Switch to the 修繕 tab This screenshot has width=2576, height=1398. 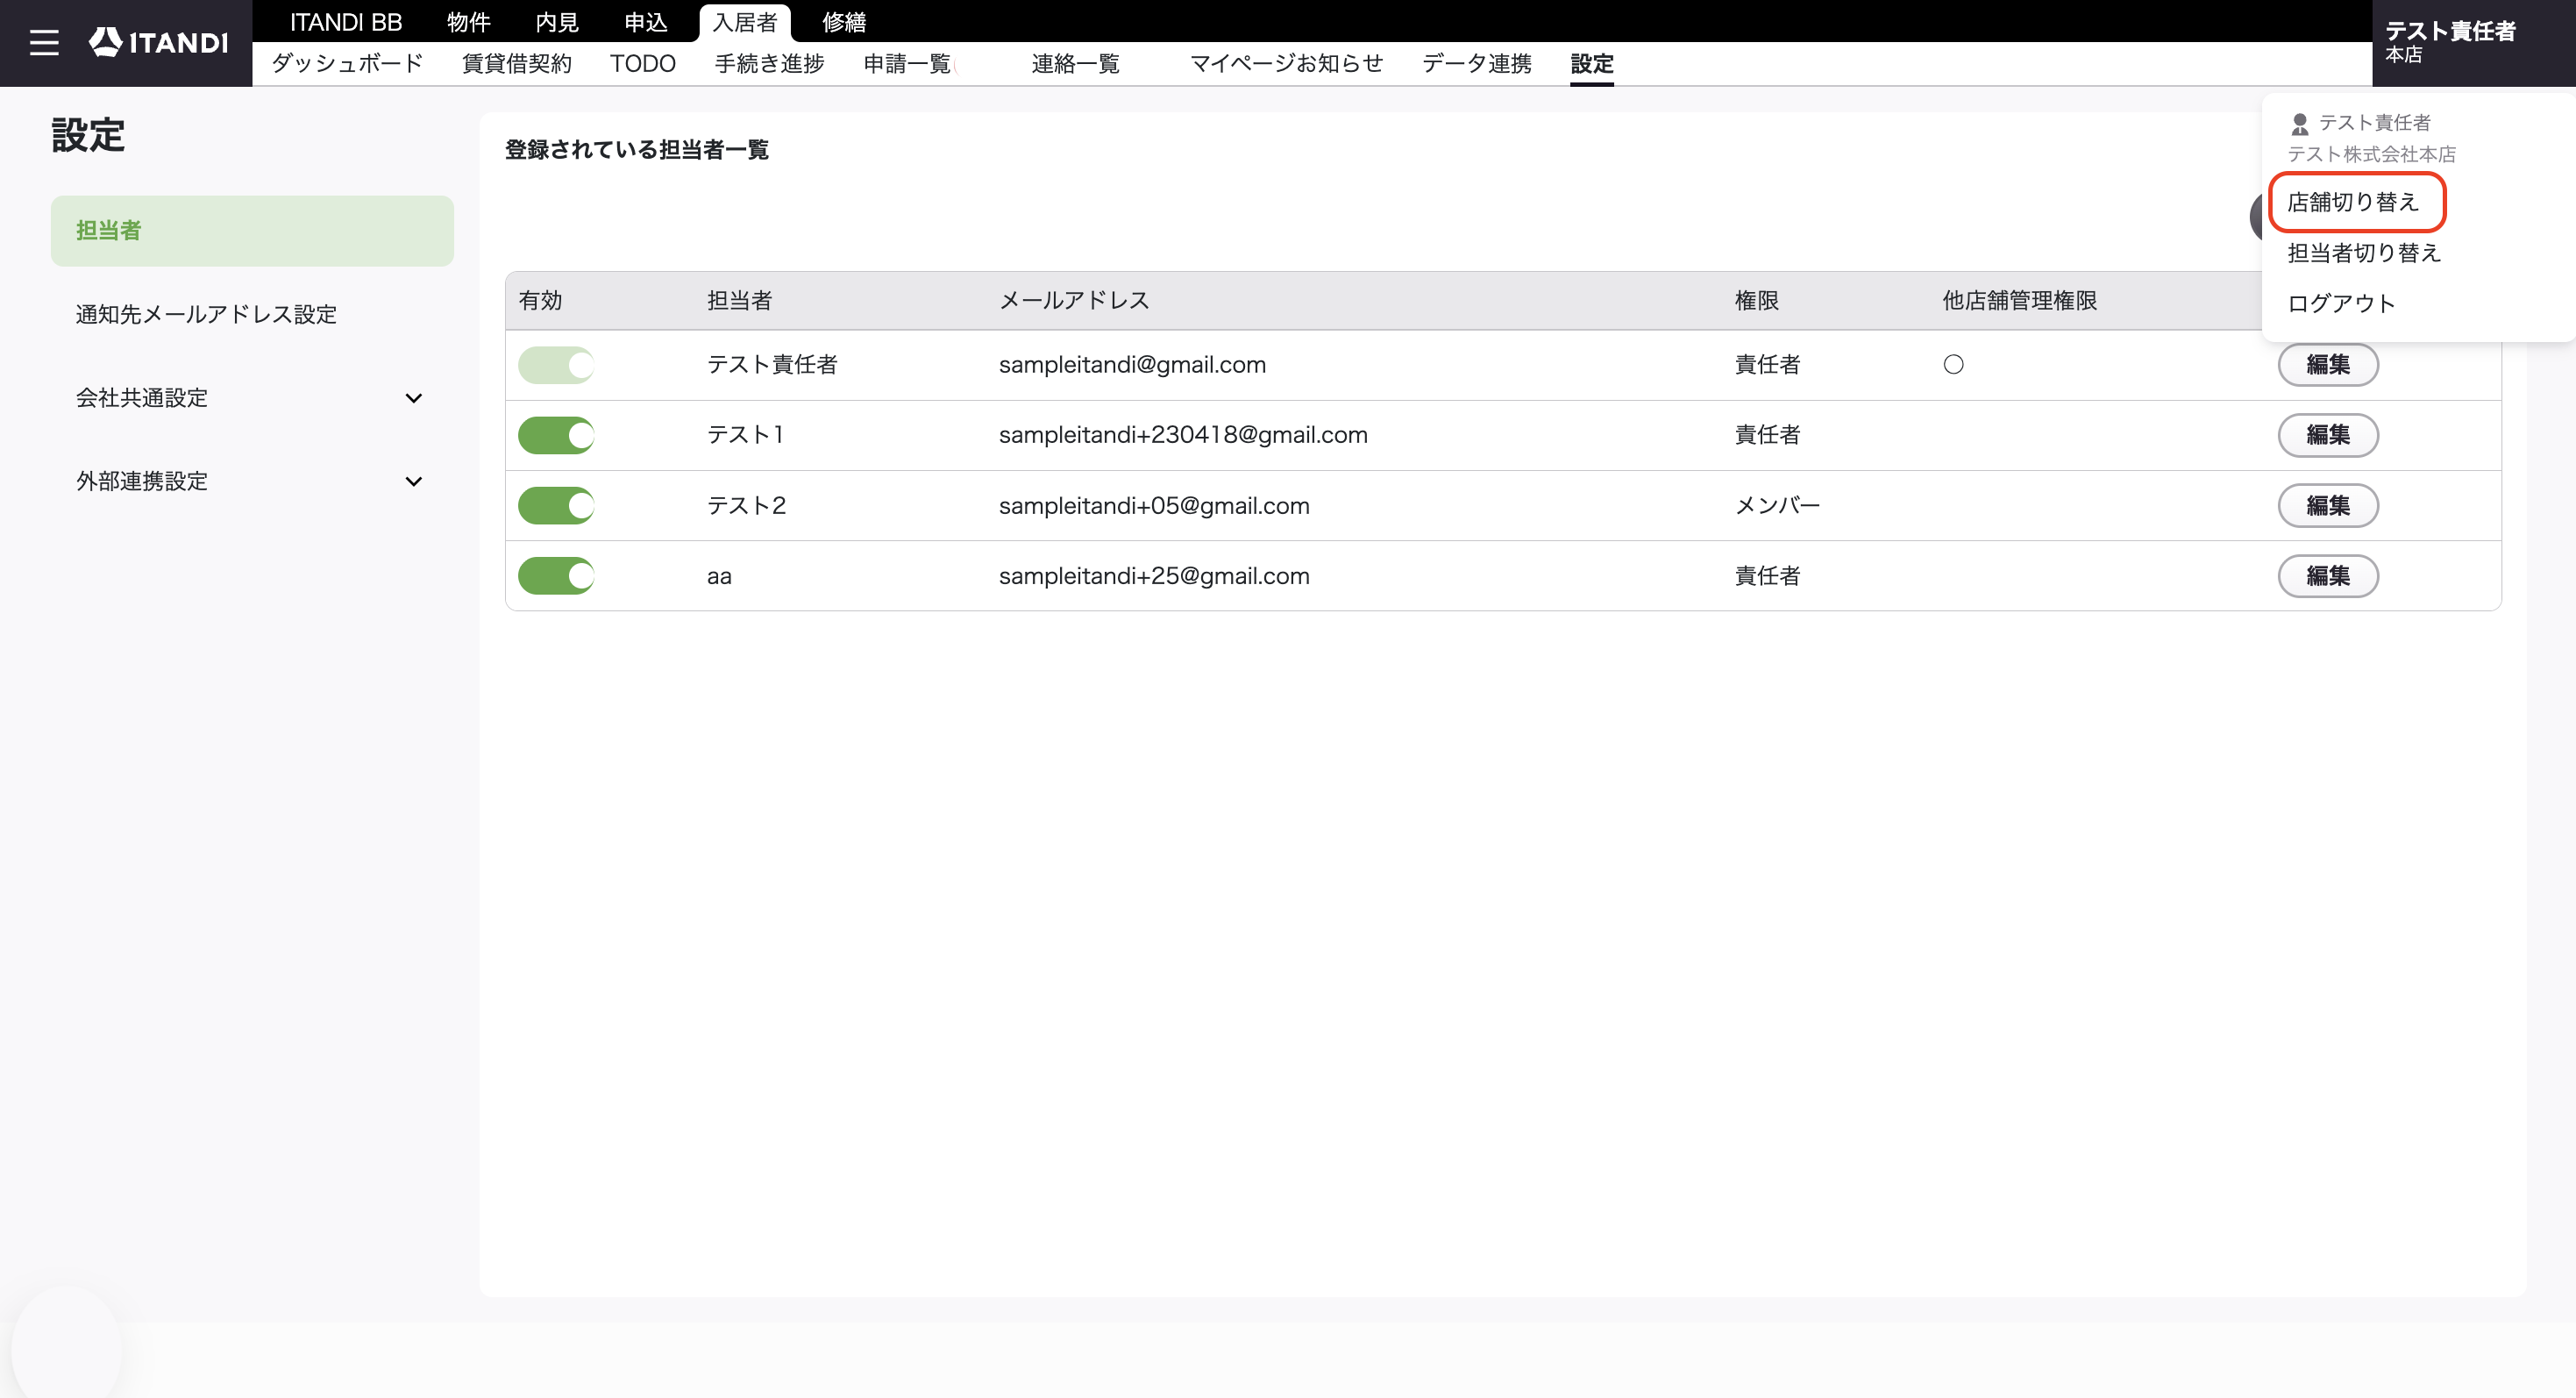tap(844, 22)
